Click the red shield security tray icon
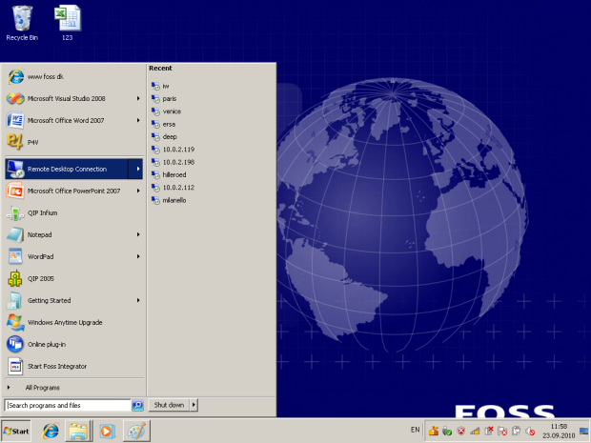Screen dimensions: 591x443 (460, 431)
